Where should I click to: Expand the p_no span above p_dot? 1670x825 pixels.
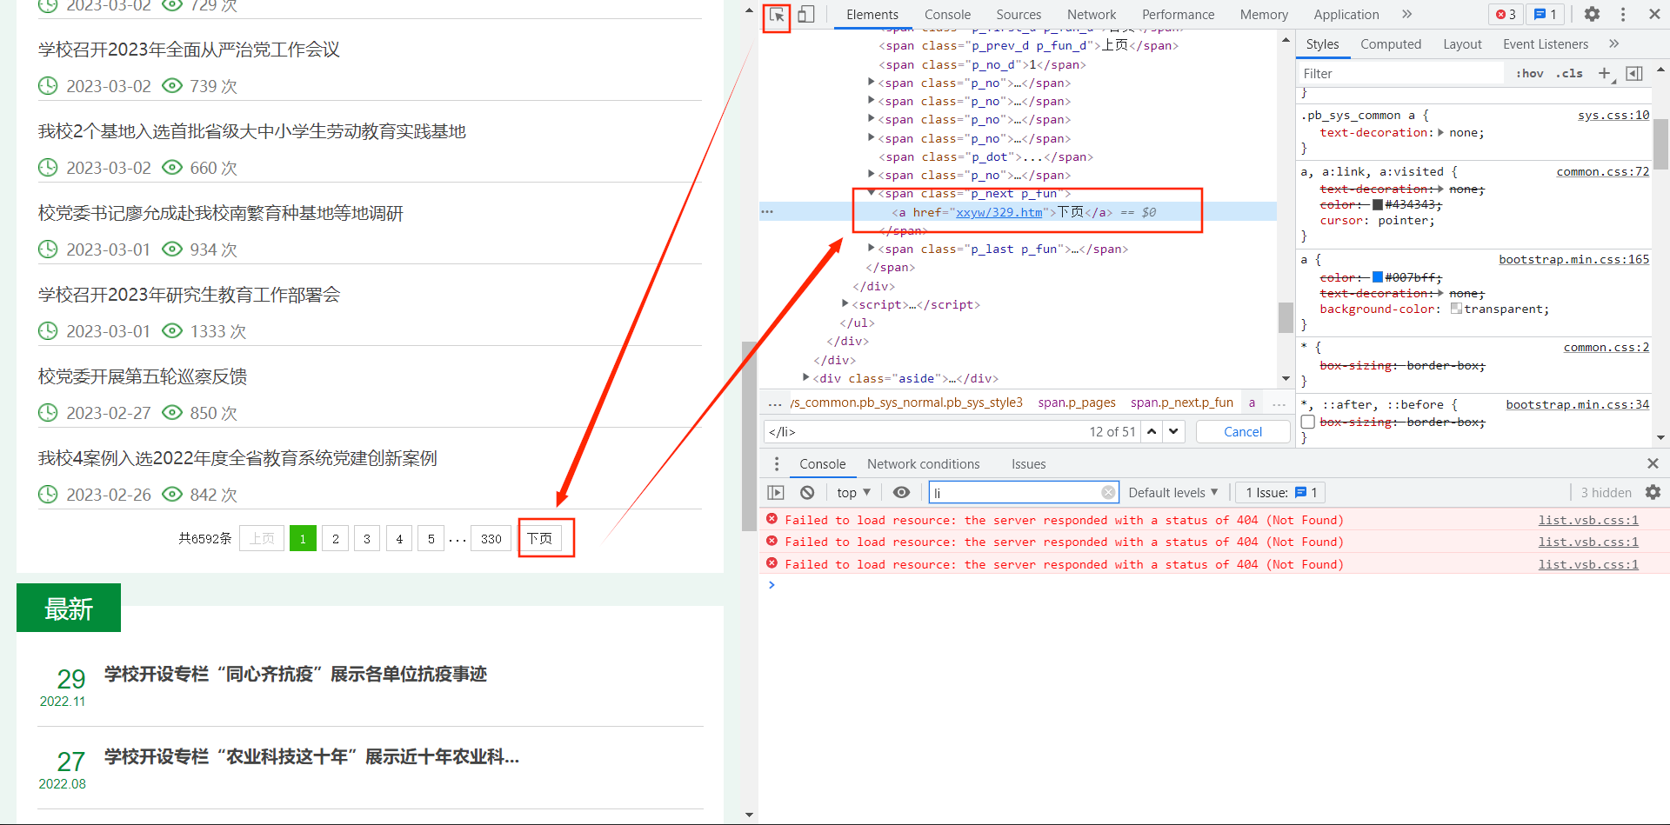(x=872, y=138)
